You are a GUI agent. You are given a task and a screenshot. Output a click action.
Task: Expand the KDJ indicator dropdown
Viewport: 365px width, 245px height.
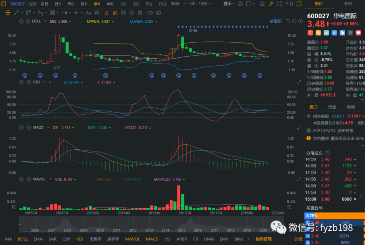45,82
